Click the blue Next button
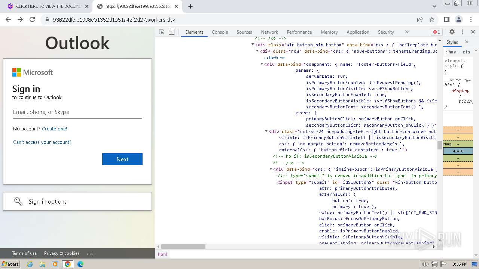Image resolution: width=479 pixels, height=269 pixels. pos(122,159)
